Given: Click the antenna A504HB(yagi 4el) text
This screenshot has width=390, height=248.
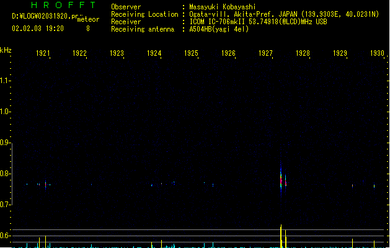Looking at the screenshot, I should point(219,29).
